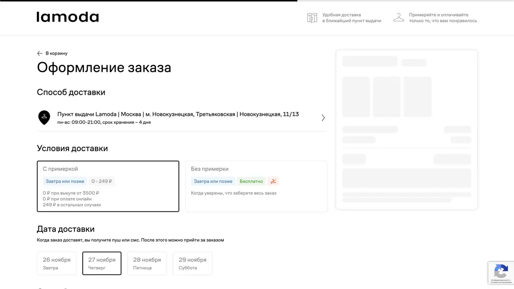The width and height of the screenshot is (514, 289).
Task: Select the "28 ноября Пятница" date card
Action: [x=147, y=263]
